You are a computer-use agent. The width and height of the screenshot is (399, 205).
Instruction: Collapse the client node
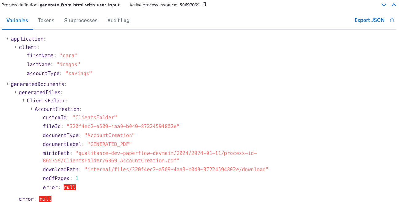15,47
